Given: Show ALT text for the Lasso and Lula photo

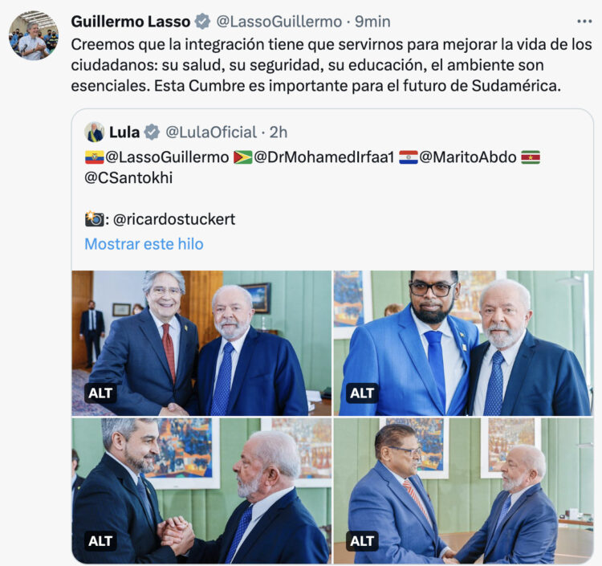Looking at the screenshot, I should (x=100, y=393).
